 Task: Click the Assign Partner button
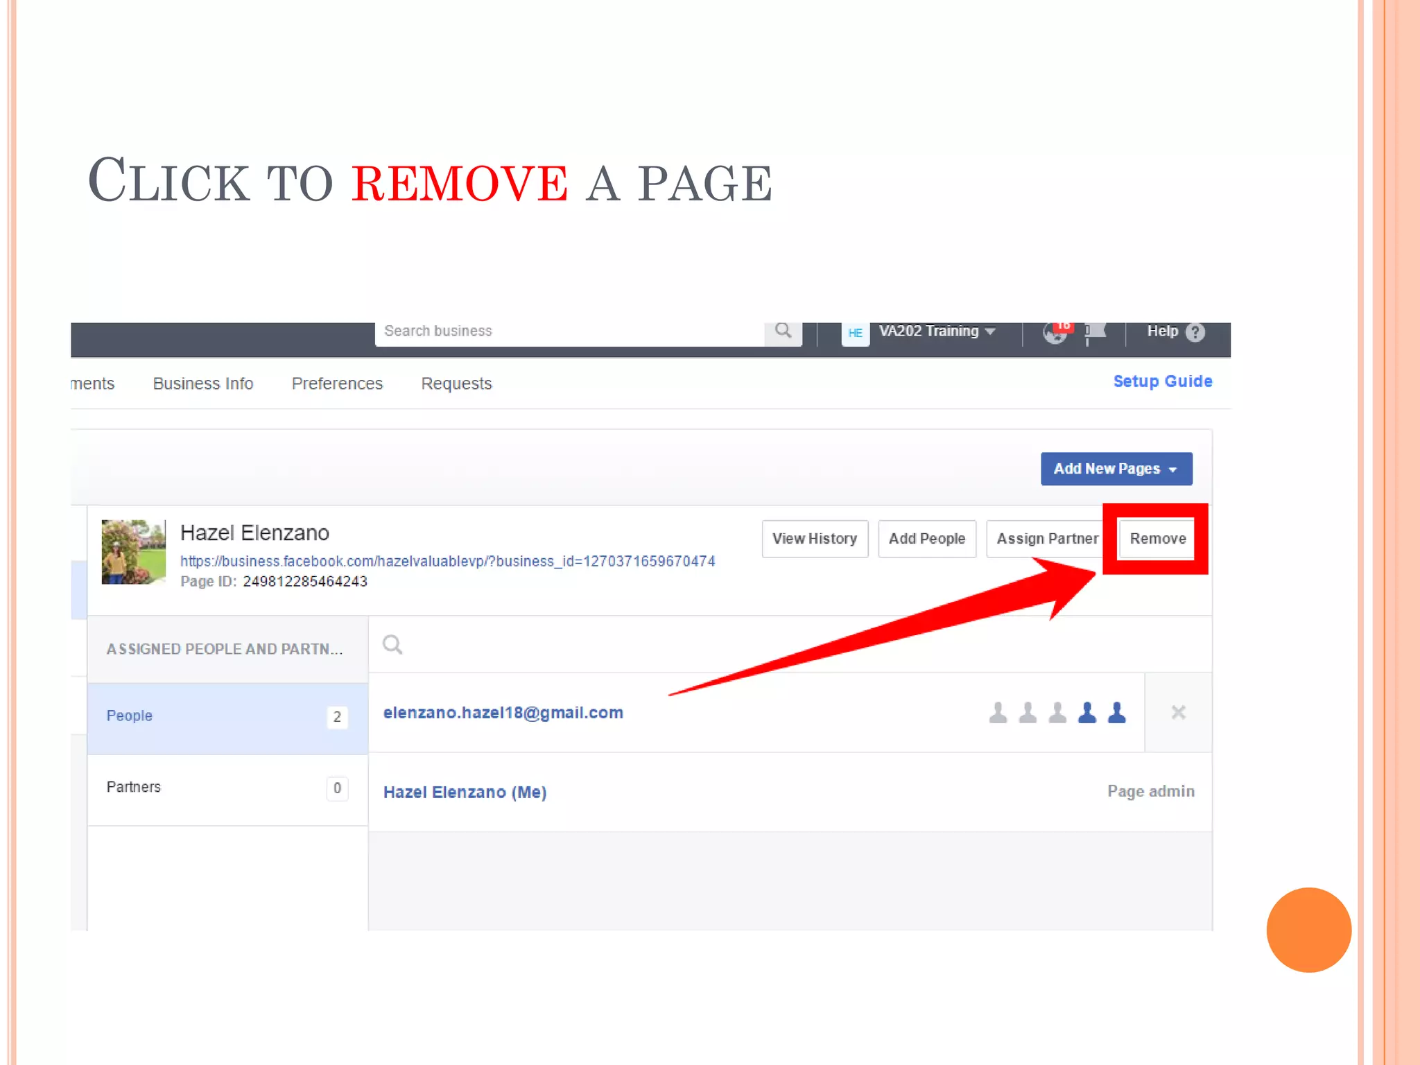point(1047,539)
